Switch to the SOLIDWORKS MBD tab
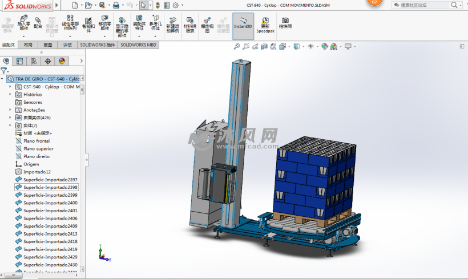Viewport: 468px width, 279px height. pyautogui.click(x=139, y=45)
